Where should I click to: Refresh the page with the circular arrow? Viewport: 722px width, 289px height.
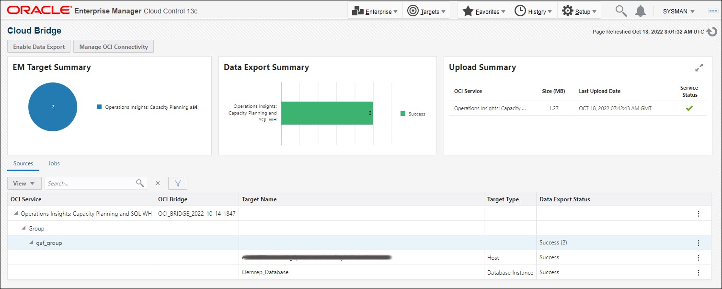click(x=711, y=32)
